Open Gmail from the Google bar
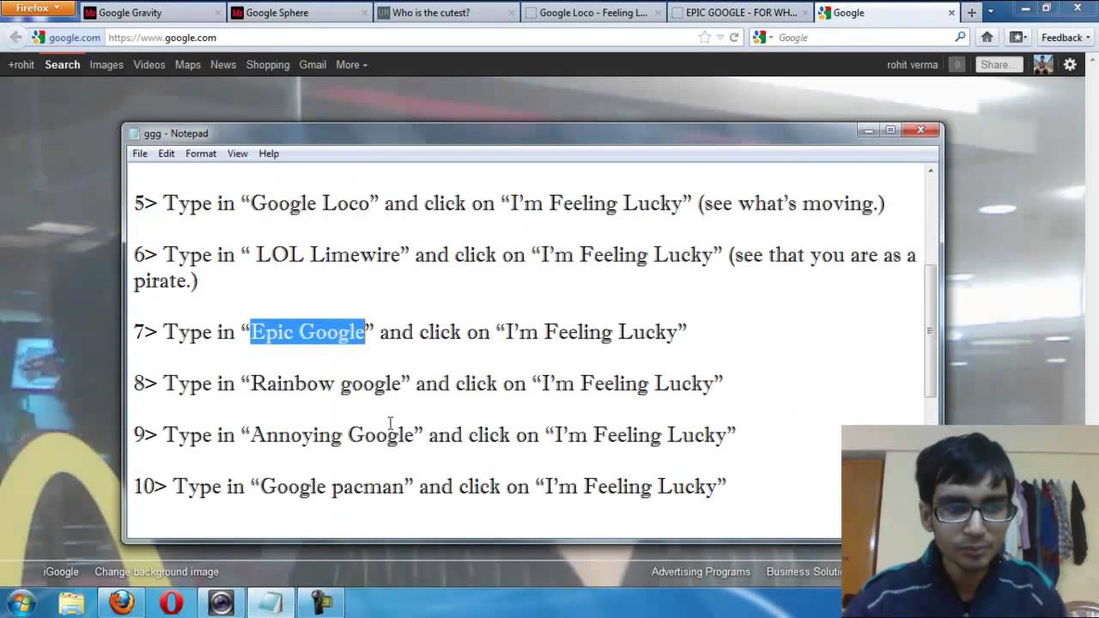Screen dimensions: 1099x618 pyautogui.click(x=313, y=64)
